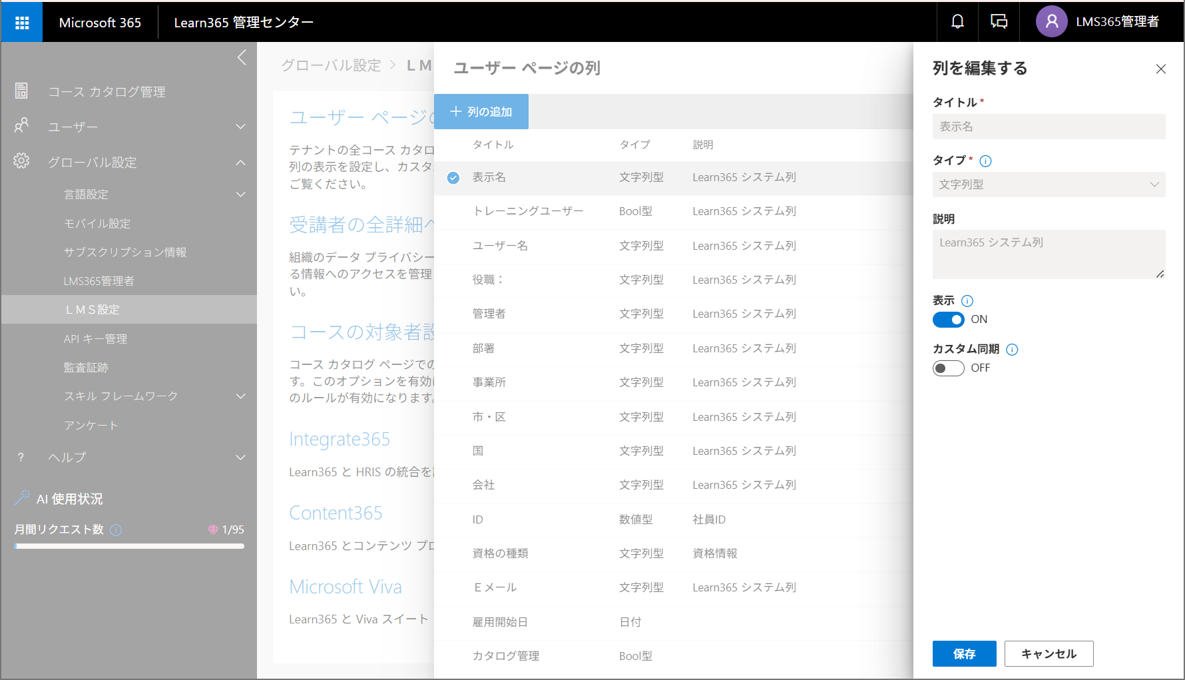This screenshot has width=1185, height=680.
Task: Select the 管理者 row
Action: click(x=673, y=314)
